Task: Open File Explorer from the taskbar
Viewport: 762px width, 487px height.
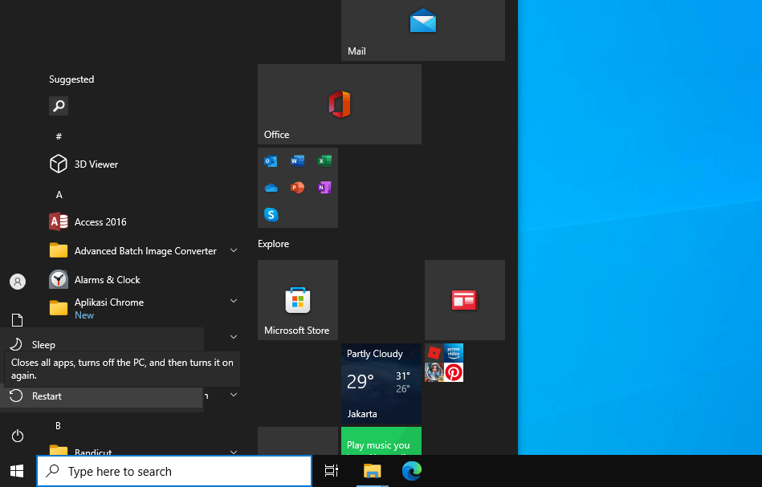Action: pos(373,470)
